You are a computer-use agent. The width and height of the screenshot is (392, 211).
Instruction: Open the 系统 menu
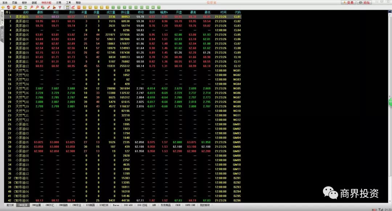point(5,3)
